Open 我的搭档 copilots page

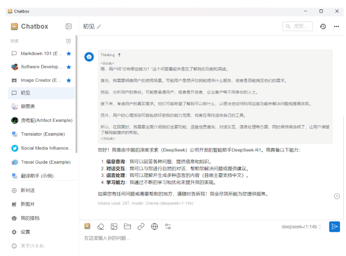(41, 218)
